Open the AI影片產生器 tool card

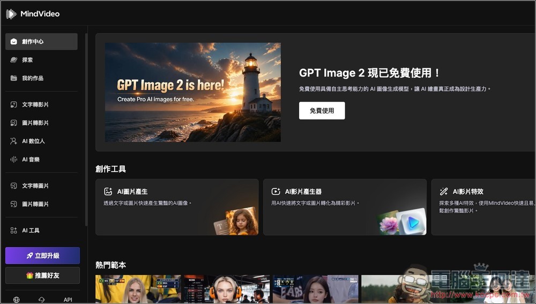tap(345, 207)
